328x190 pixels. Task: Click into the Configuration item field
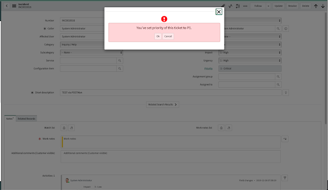[x=88, y=68]
